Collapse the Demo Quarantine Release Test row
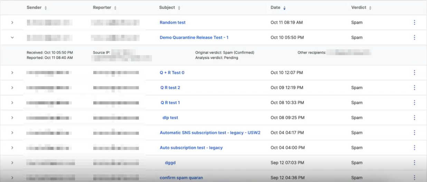The image size is (427, 182). click(12, 38)
